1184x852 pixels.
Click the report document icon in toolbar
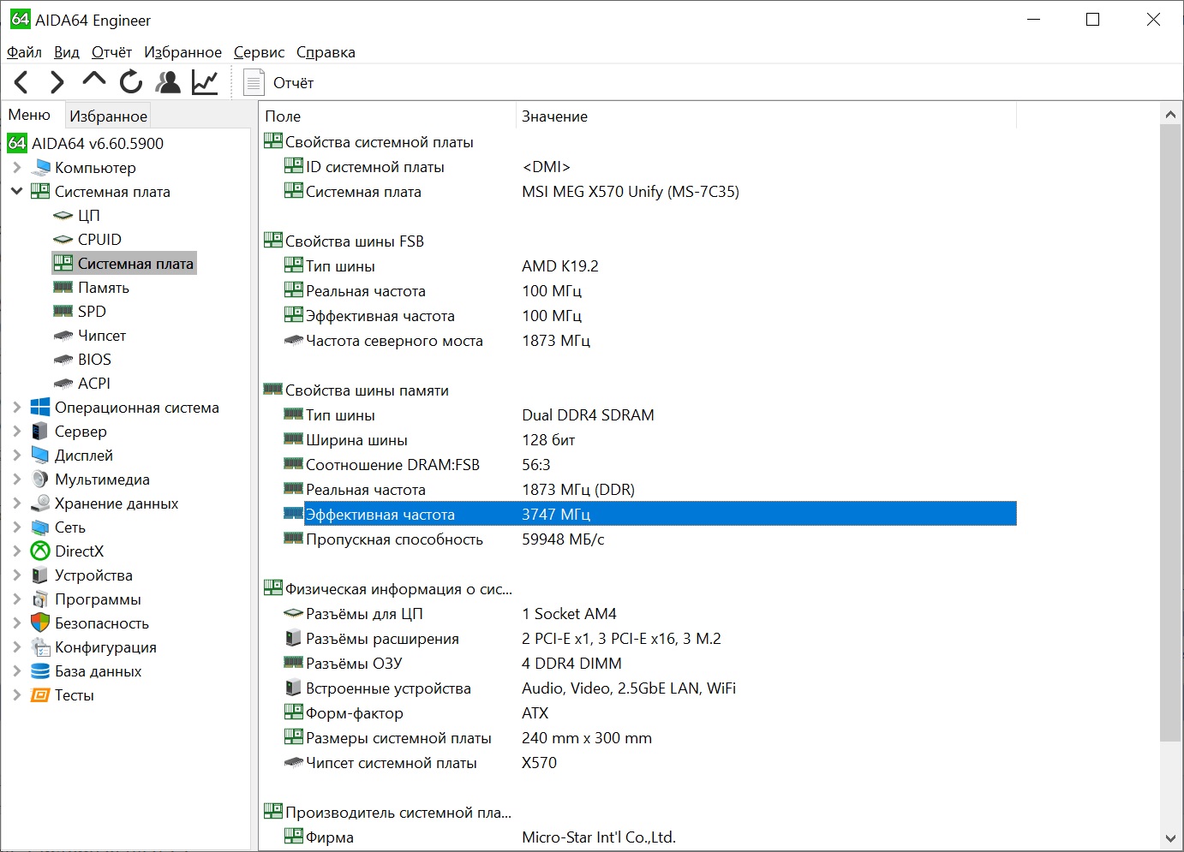[254, 82]
